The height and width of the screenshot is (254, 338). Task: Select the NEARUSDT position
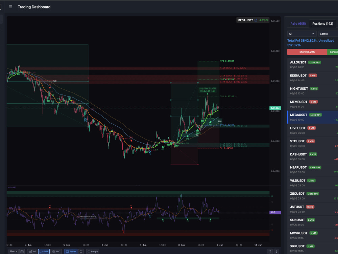coord(313,170)
